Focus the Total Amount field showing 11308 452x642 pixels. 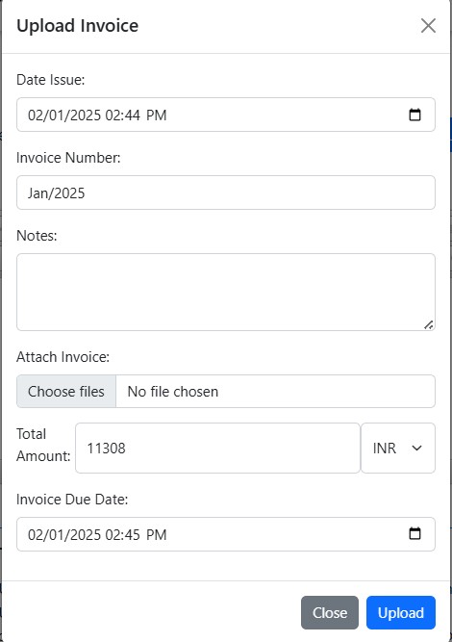217,448
